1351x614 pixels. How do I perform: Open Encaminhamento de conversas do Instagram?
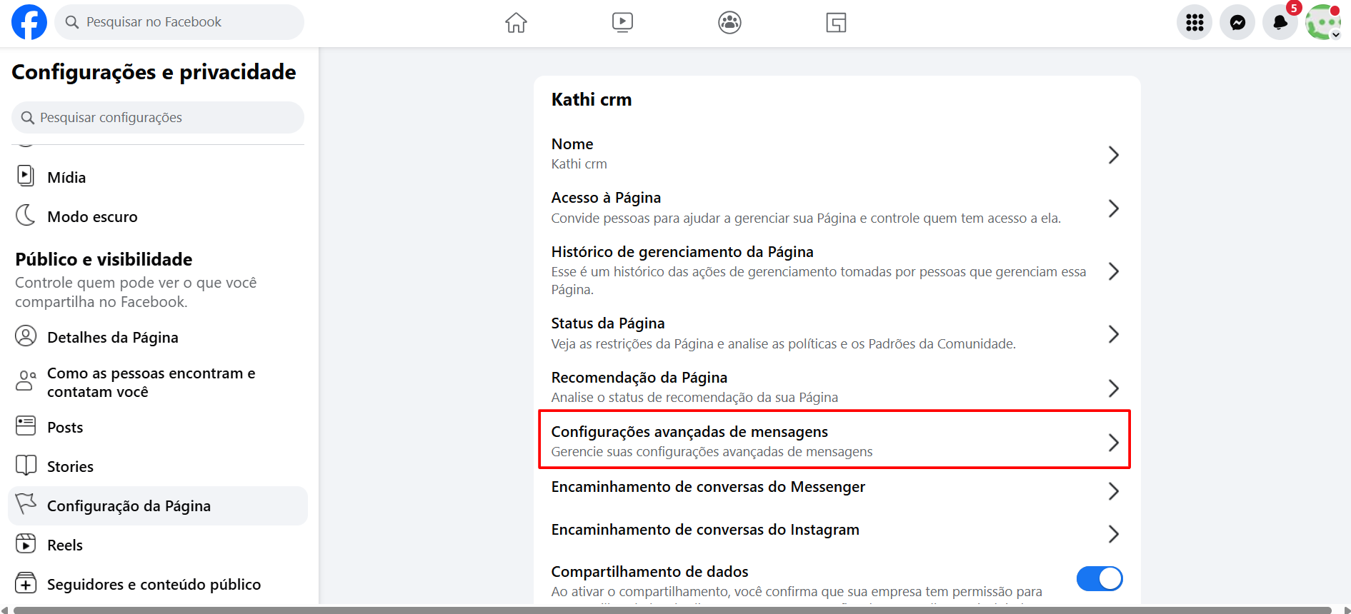click(x=833, y=530)
